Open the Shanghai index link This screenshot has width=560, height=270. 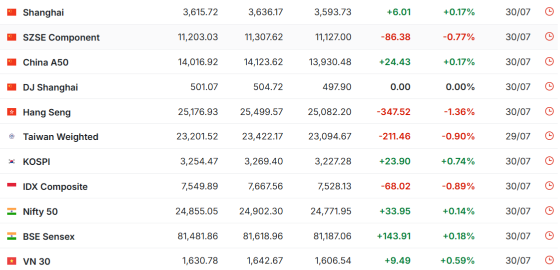43,12
